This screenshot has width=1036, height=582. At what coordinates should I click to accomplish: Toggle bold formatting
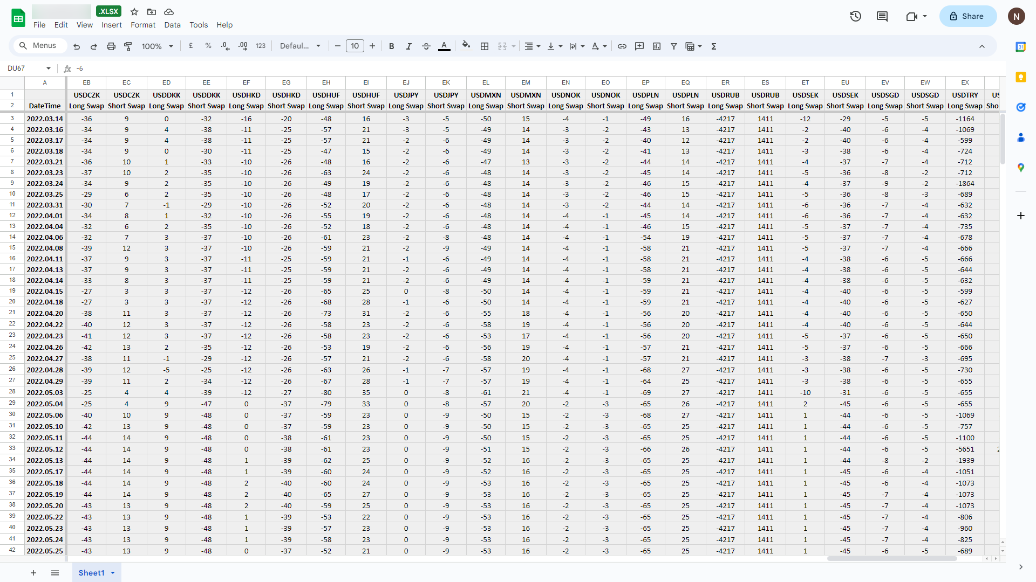(392, 46)
